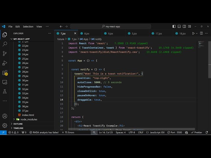211x158 pixels.
Task: Open the Run button dropdown arrow
Action: click(197, 33)
